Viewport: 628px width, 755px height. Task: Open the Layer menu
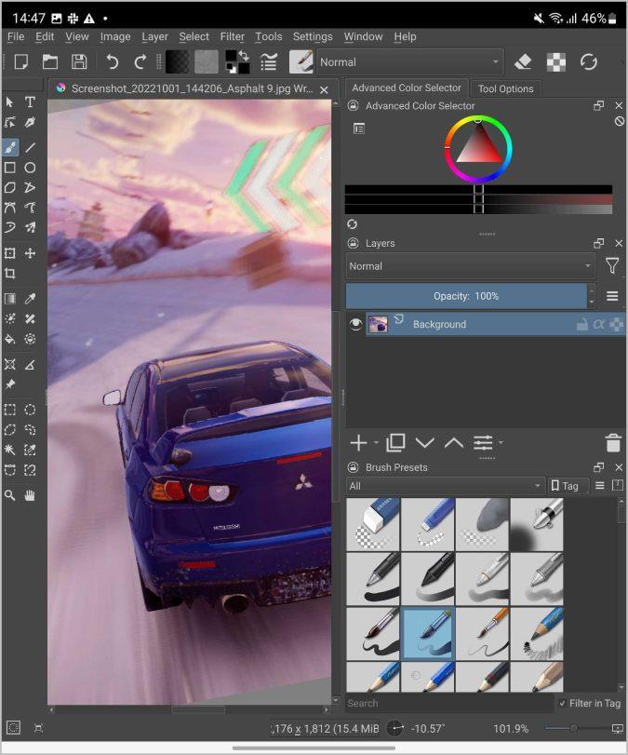click(154, 36)
